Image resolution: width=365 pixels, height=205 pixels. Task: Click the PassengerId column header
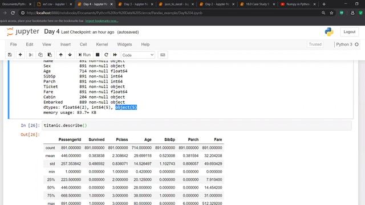click(x=70, y=140)
